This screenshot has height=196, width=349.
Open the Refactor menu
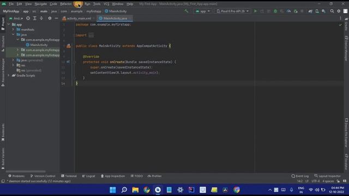point(66,4)
